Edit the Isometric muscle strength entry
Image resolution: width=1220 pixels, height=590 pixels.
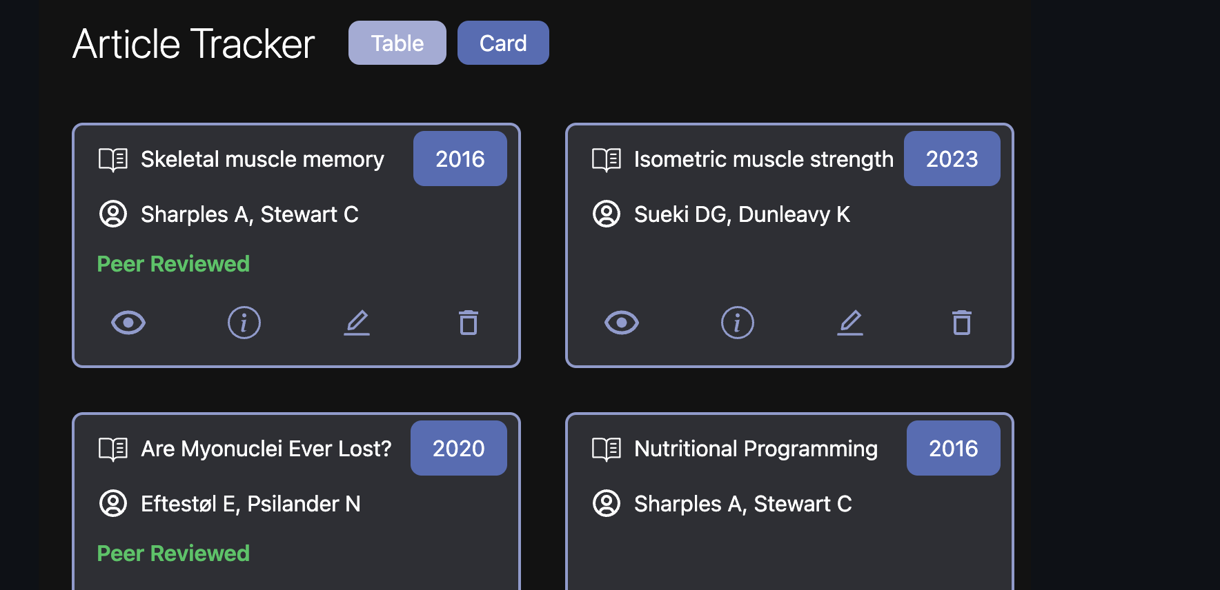pyautogui.click(x=851, y=322)
